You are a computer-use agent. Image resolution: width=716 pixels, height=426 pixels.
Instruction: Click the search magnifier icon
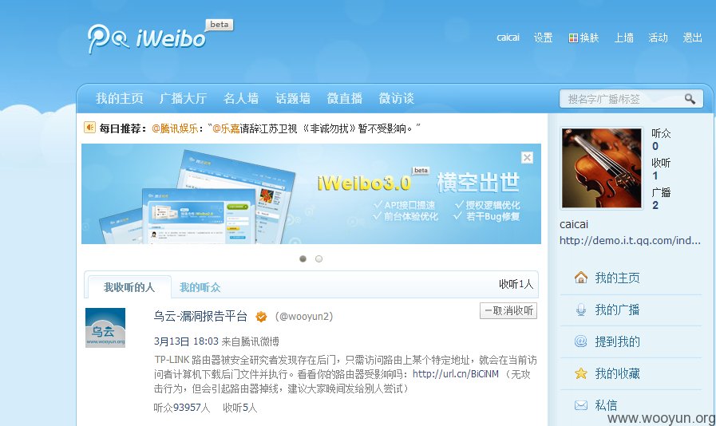point(690,99)
